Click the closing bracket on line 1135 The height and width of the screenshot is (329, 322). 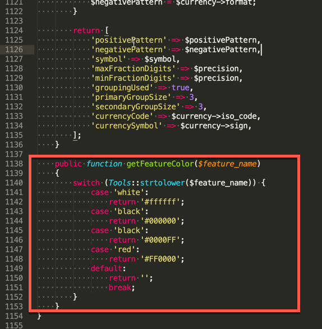tap(75, 135)
